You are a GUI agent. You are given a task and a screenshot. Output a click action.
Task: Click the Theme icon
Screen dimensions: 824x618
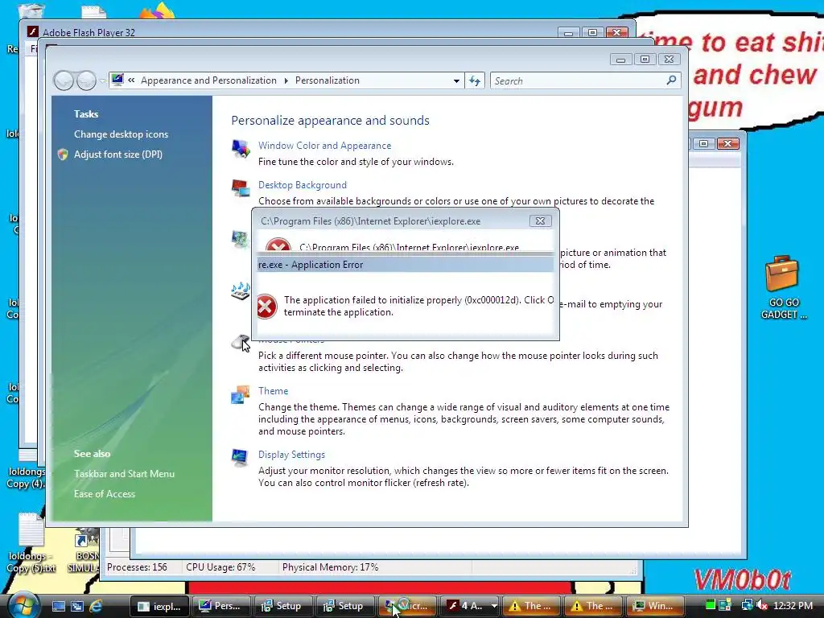(241, 394)
